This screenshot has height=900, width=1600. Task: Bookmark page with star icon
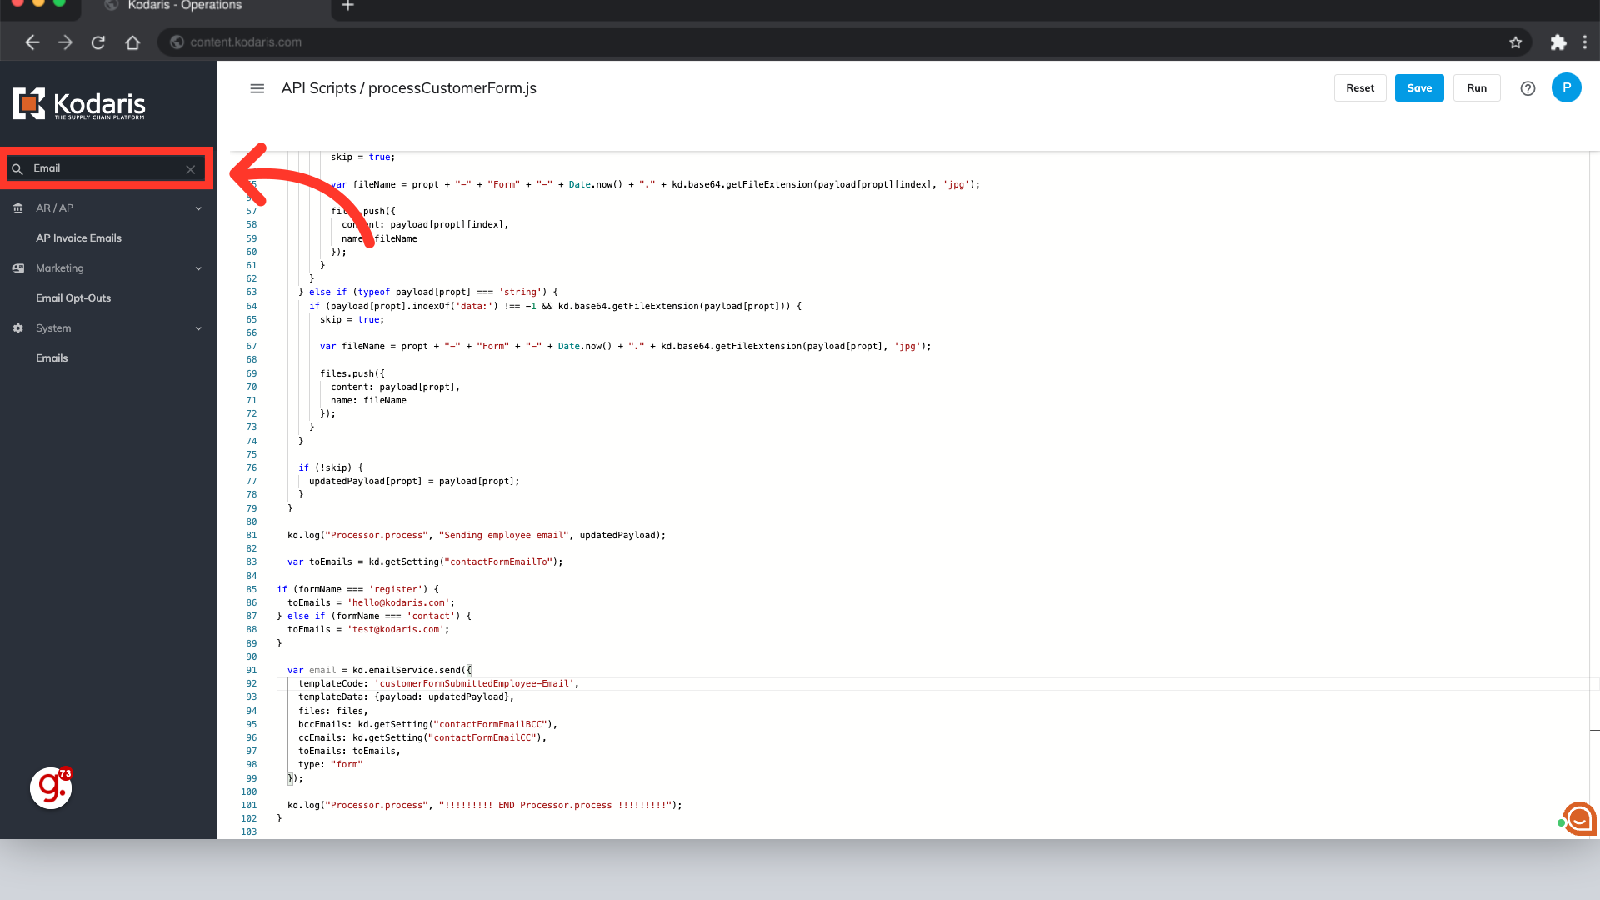pos(1515,42)
